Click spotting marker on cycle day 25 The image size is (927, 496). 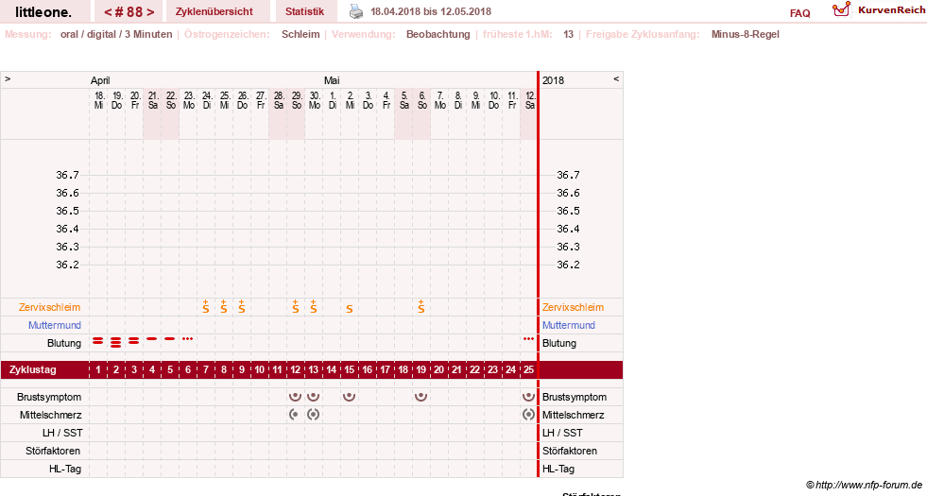528,339
